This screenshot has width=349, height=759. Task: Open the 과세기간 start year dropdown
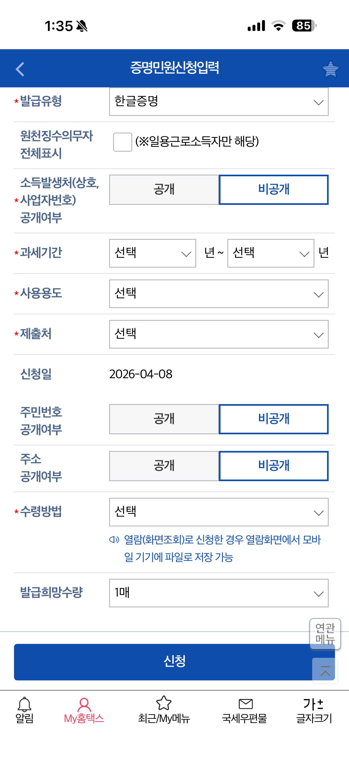pyautogui.click(x=153, y=253)
